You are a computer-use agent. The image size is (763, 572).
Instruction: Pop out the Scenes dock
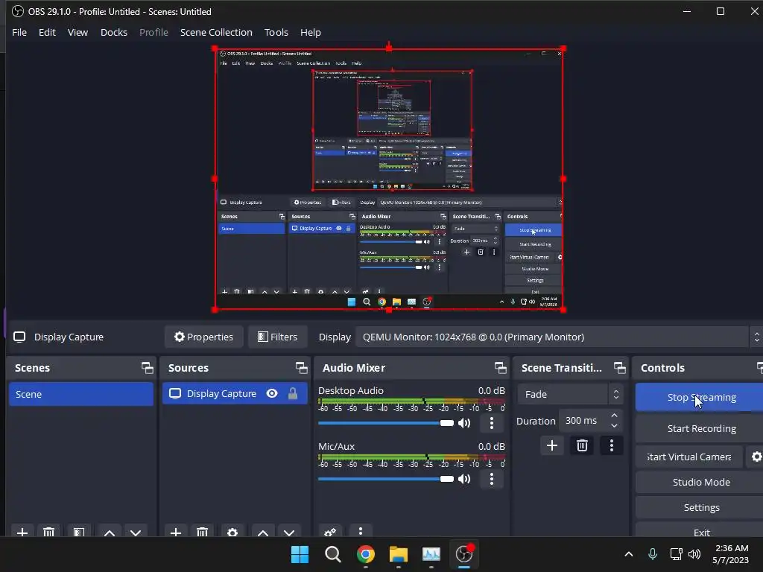click(x=147, y=368)
